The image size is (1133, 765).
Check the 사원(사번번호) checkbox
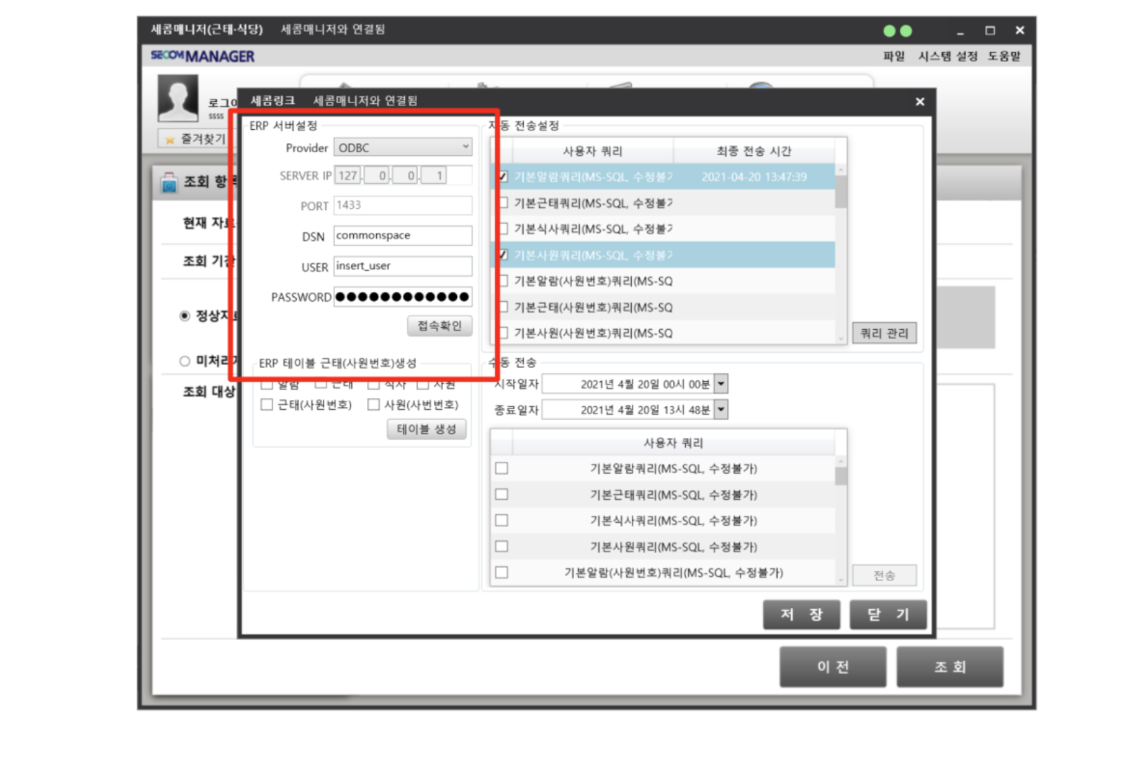373,404
